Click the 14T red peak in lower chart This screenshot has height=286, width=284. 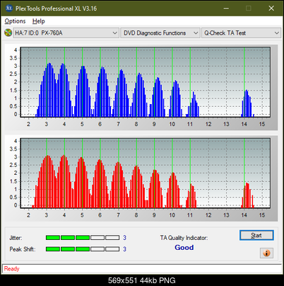[x=247, y=195]
